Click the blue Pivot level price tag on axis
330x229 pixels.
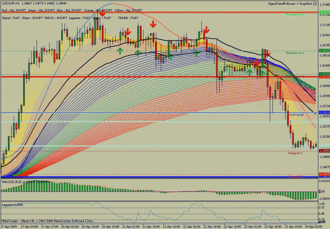tap(324, 113)
